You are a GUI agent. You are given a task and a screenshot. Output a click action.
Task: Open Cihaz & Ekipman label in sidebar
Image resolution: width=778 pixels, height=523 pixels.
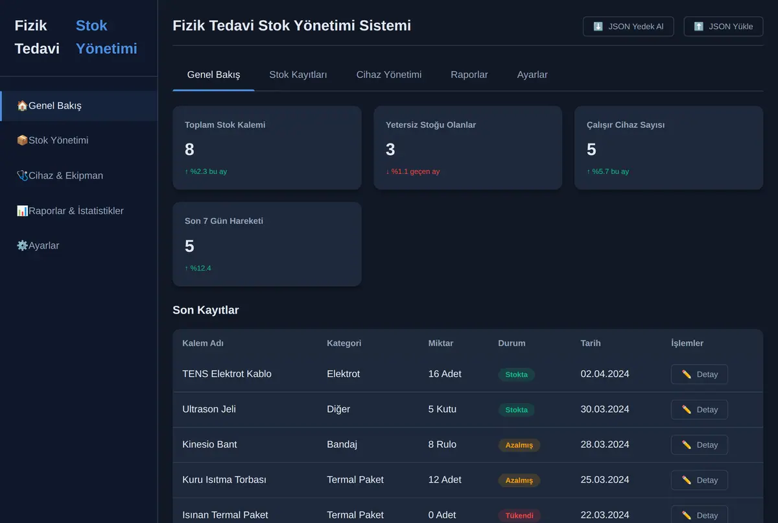coord(65,176)
